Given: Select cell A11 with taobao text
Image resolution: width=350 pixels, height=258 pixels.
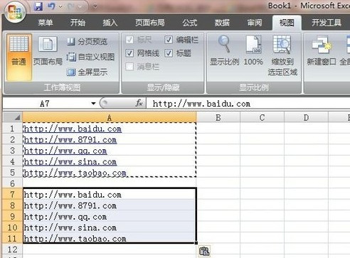Looking at the screenshot, I should 110,238.
